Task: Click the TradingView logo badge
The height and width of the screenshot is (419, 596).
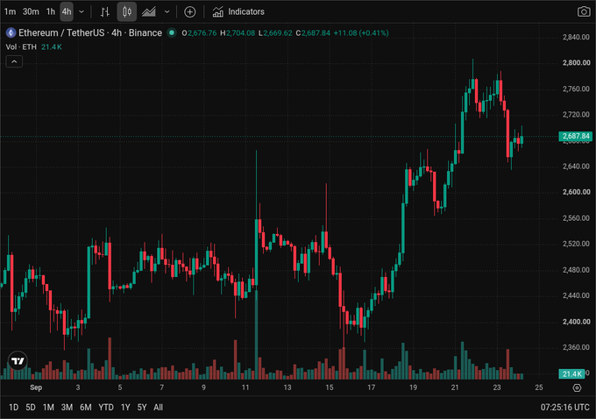Action: [18, 360]
